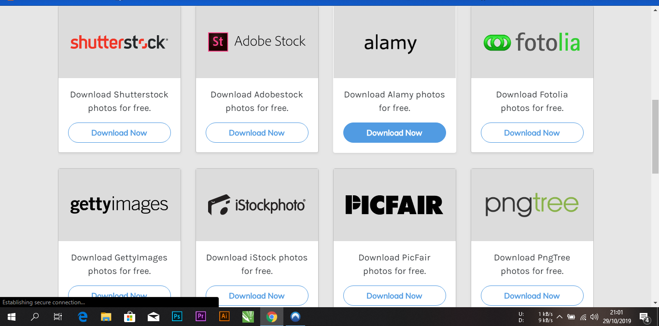Click the Adobe Stock logo image
Screen dimensions: 659x326
pos(257,42)
